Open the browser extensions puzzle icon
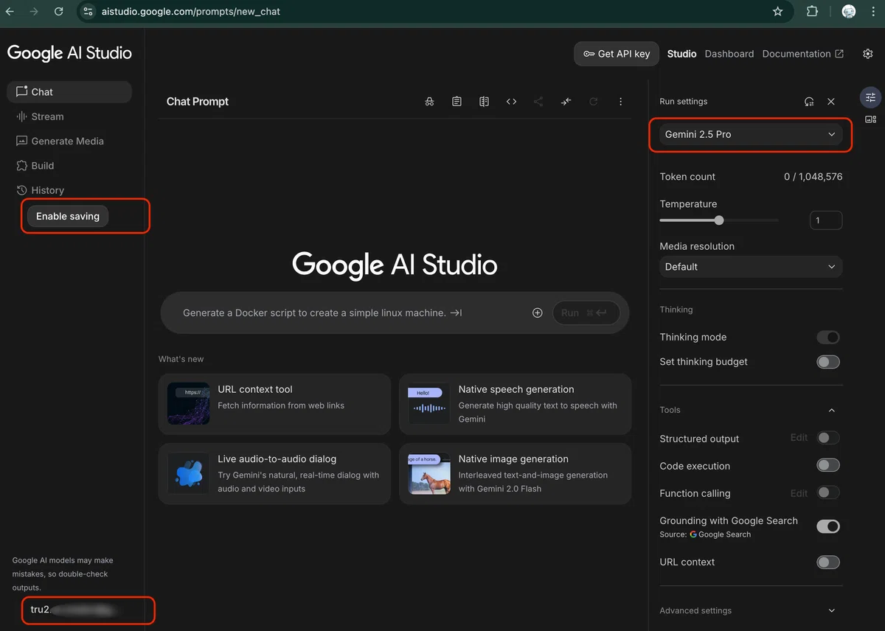 812,12
